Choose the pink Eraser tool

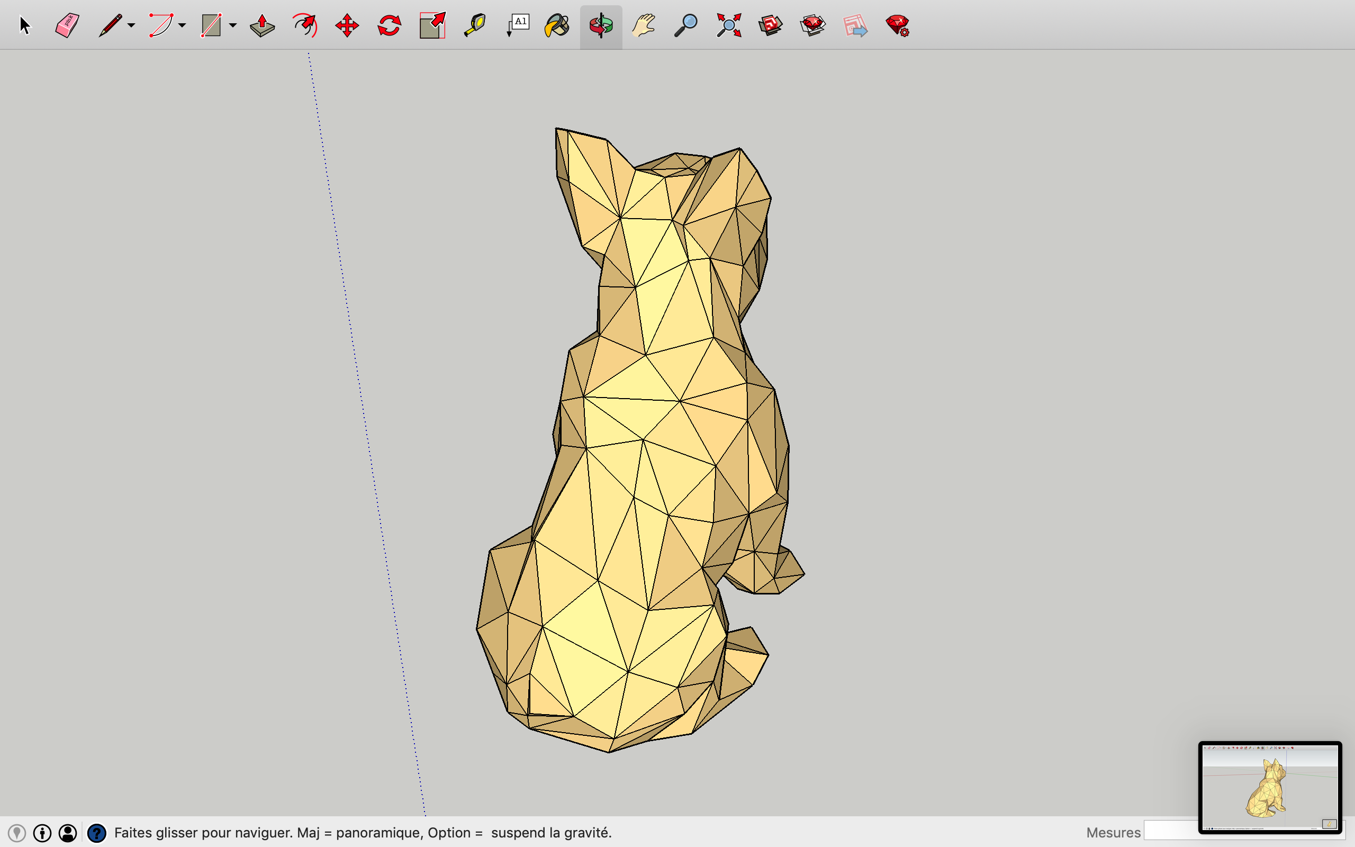coord(67,25)
